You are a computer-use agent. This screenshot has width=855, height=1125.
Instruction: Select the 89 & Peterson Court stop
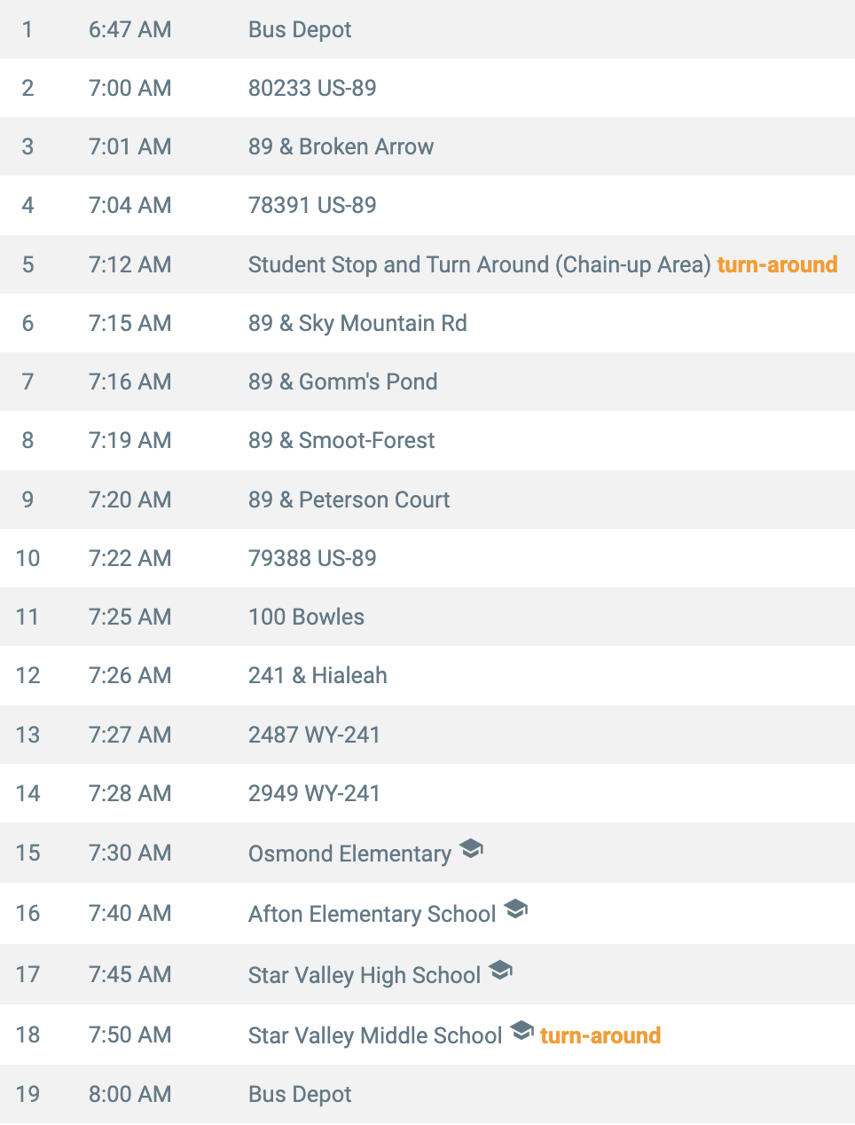coord(427,500)
